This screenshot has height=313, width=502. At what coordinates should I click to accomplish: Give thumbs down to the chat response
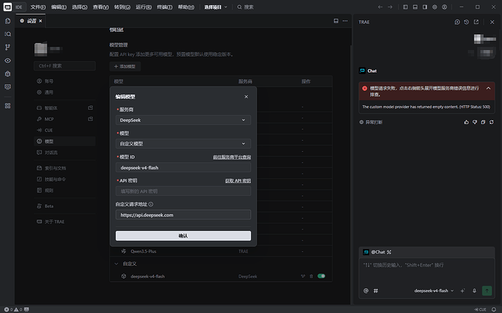475,122
